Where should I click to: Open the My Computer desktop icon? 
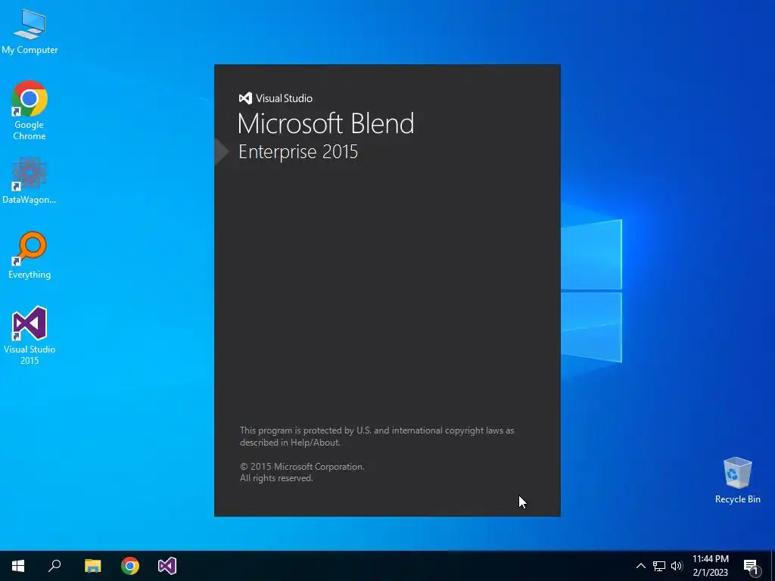tap(30, 31)
